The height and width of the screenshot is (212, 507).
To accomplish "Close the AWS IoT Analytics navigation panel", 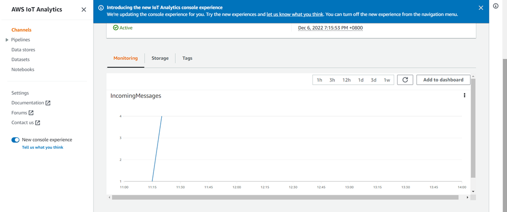I will tap(84, 10).
